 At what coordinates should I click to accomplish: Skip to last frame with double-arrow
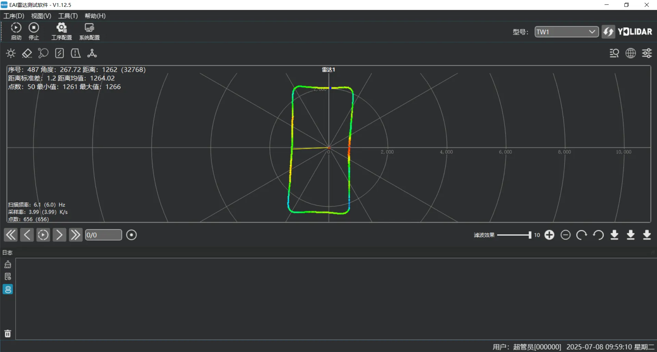(x=75, y=235)
